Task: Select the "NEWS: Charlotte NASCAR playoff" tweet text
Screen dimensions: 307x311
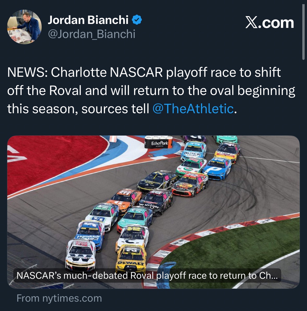Action: pyautogui.click(x=151, y=91)
